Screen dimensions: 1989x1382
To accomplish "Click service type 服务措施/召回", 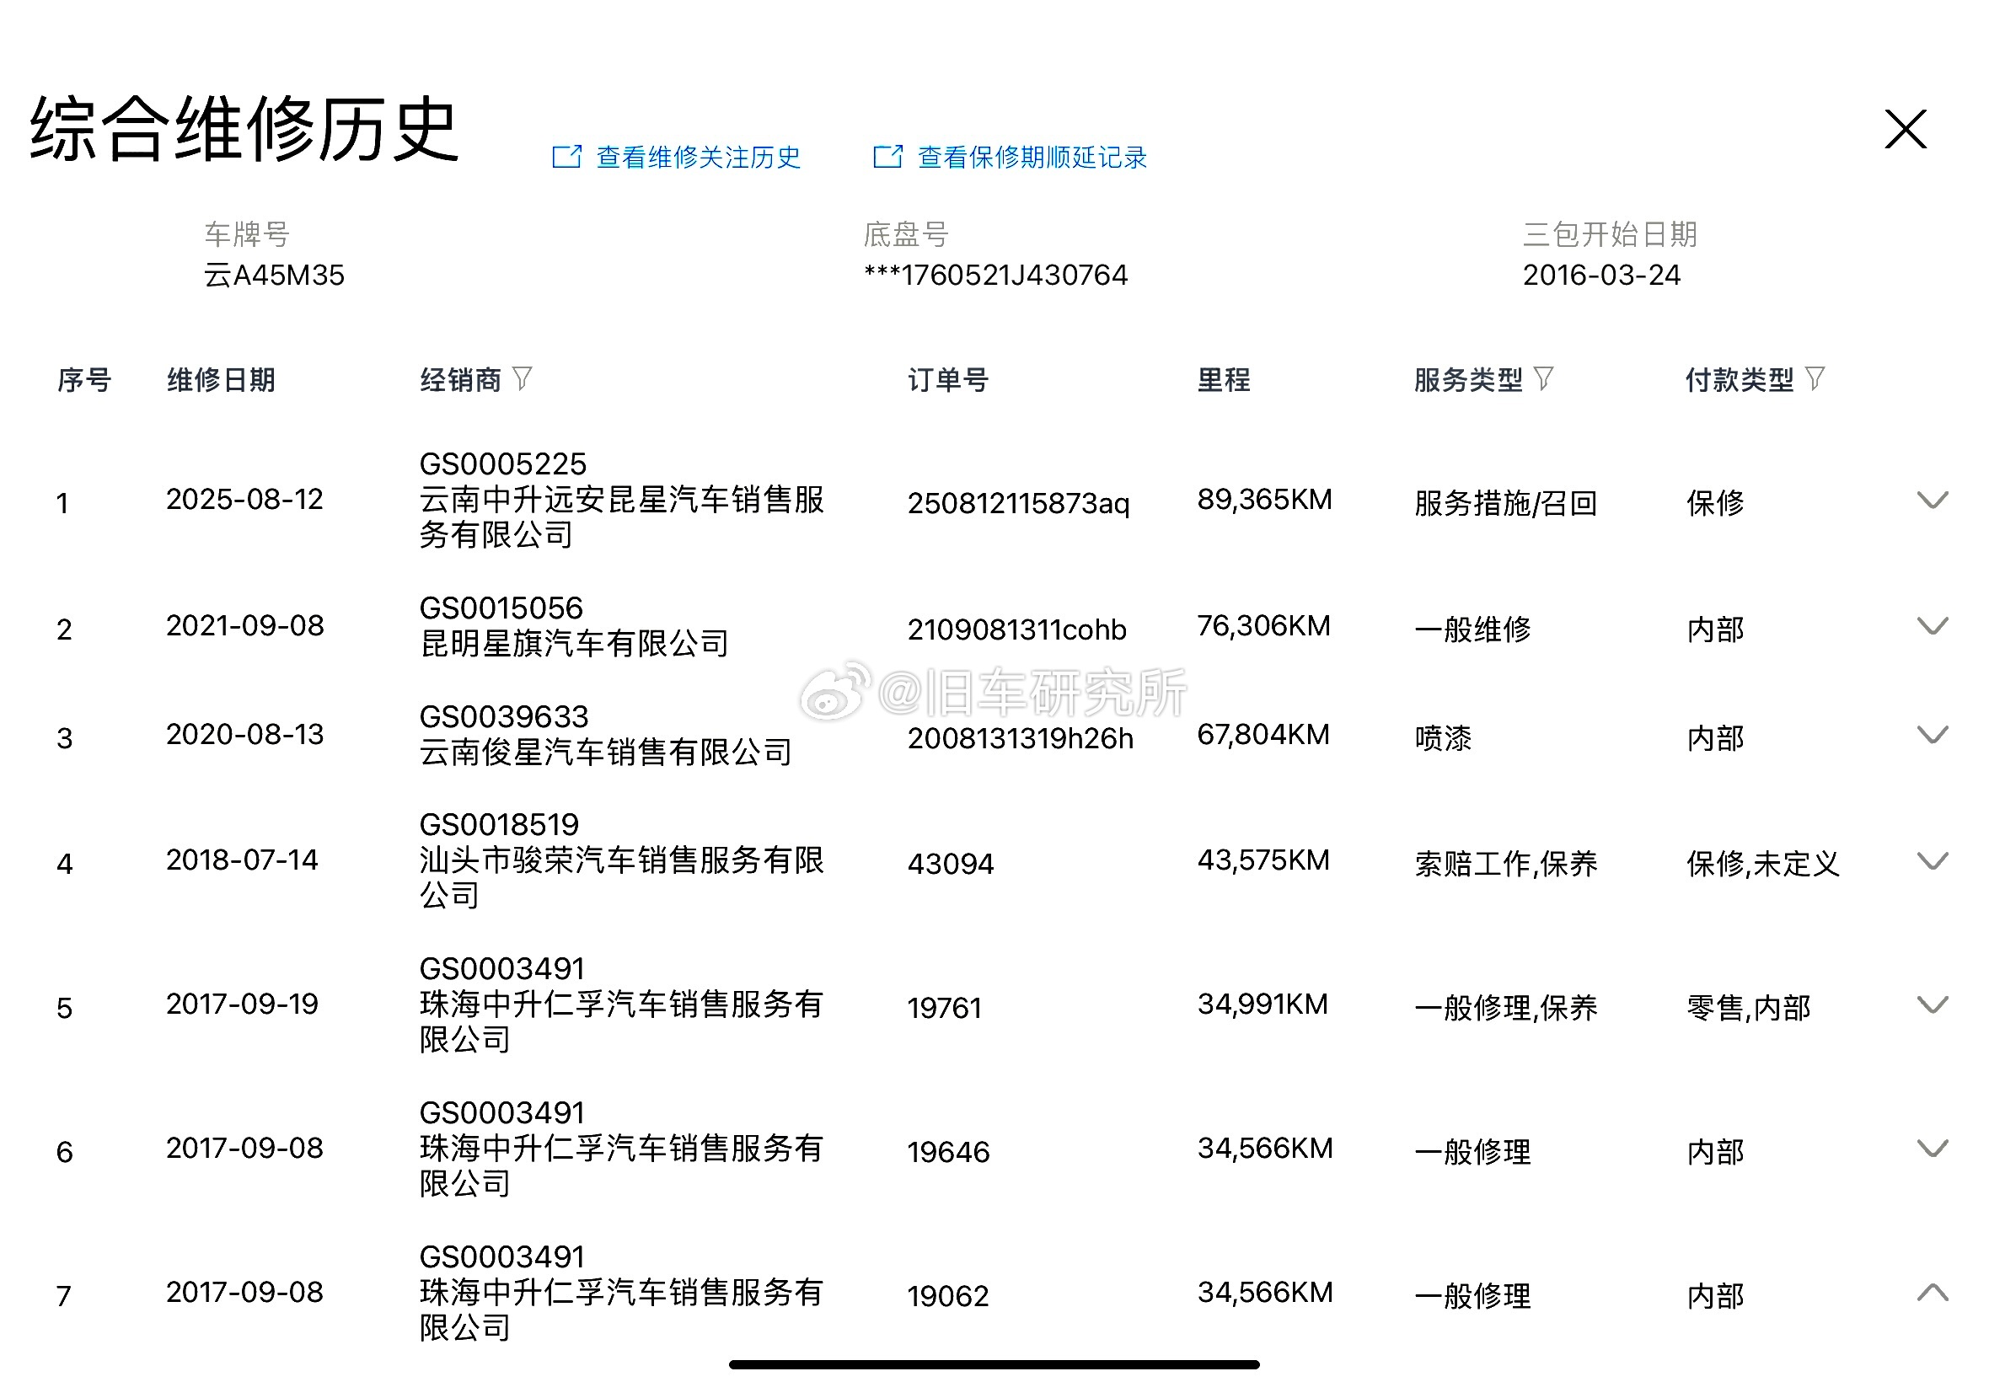I will 1505,503.
